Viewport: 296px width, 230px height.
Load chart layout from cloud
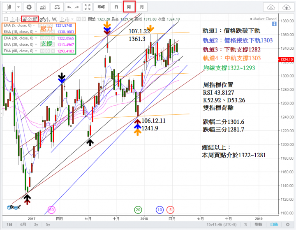271,7
